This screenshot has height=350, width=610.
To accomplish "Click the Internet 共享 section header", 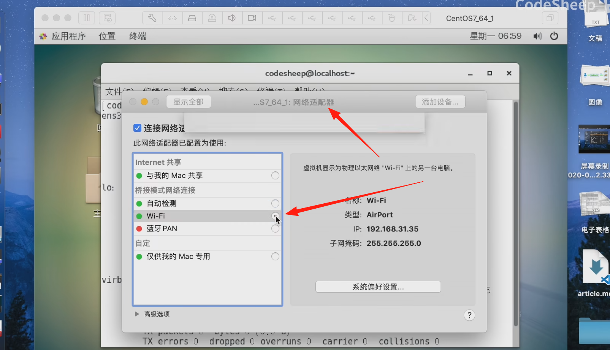I will coord(158,162).
